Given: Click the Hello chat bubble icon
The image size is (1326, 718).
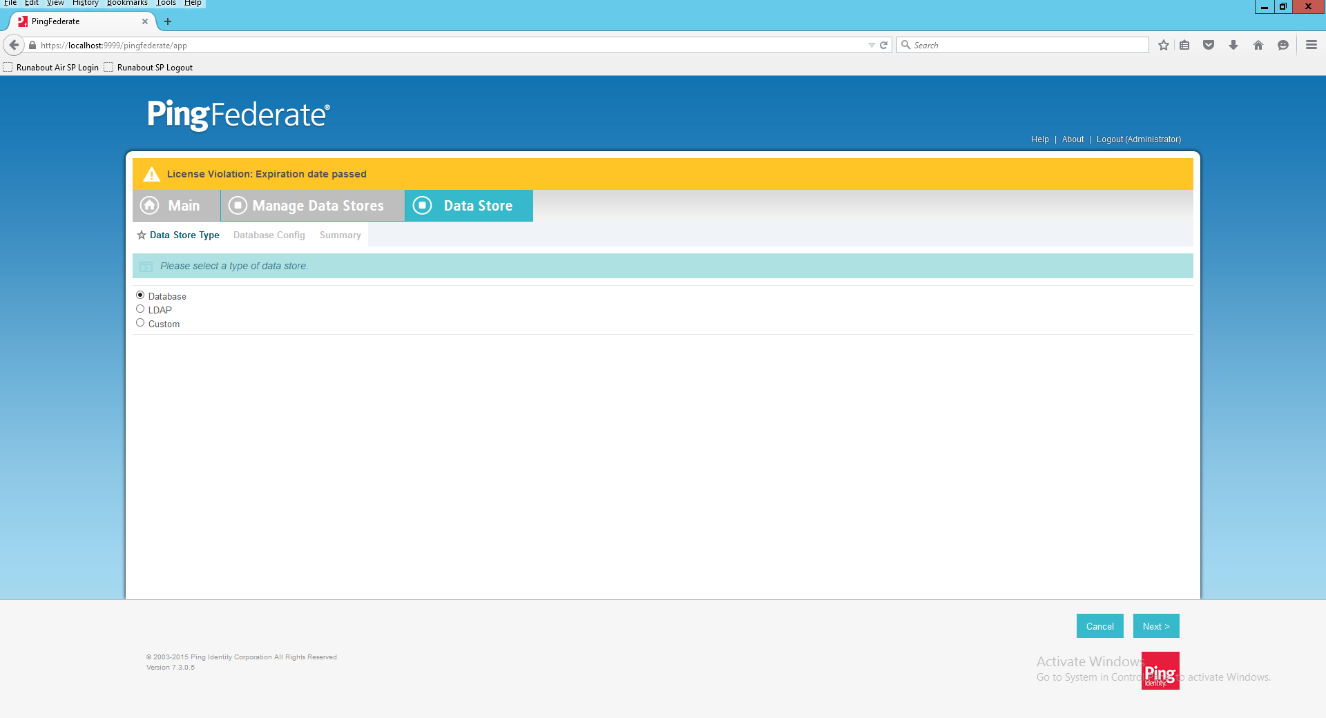Looking at the screenshot, I should click(x=1283, y=45).
